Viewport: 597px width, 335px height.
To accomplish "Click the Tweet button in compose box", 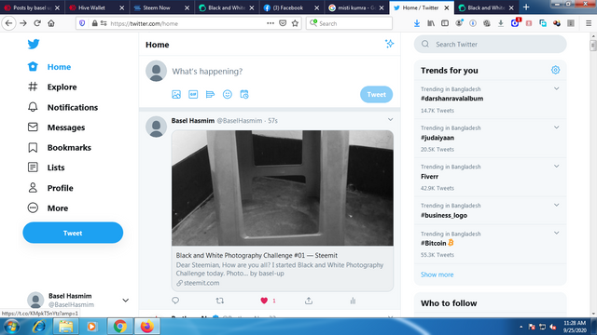I will (x=376, y=95).
